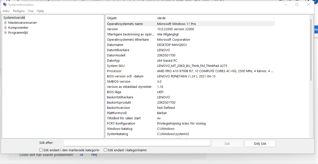
Task: Select the Datornamn row
Action: click(x=190, y=45)
